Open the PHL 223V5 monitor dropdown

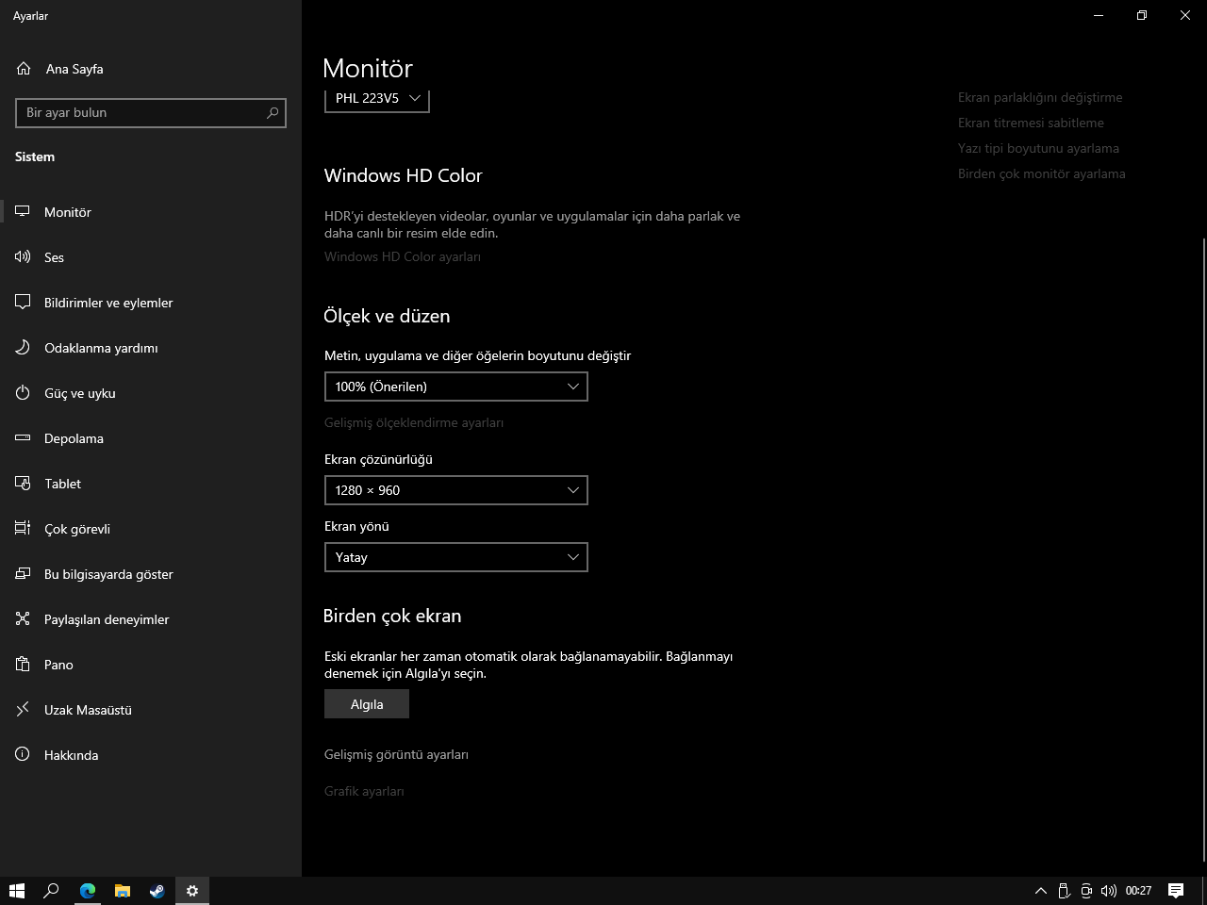click(x=377, y=99)
